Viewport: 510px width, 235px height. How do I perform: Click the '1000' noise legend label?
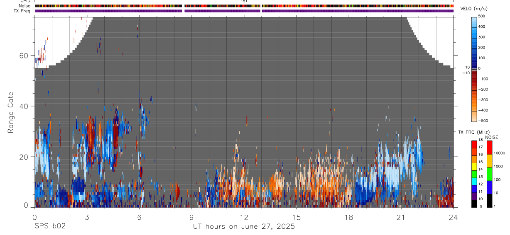[x=498, y=166]
